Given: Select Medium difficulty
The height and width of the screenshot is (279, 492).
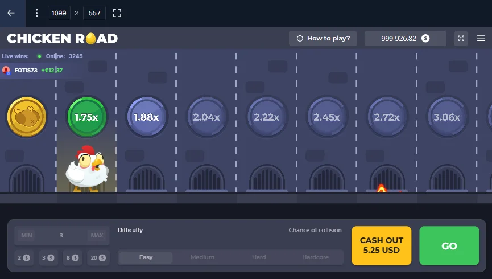Looking at the screenshot, I should 202,257.
